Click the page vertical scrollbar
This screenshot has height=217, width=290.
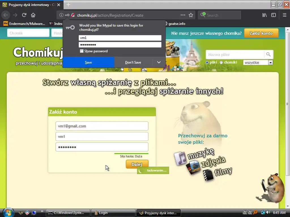[x=287, y=104]
